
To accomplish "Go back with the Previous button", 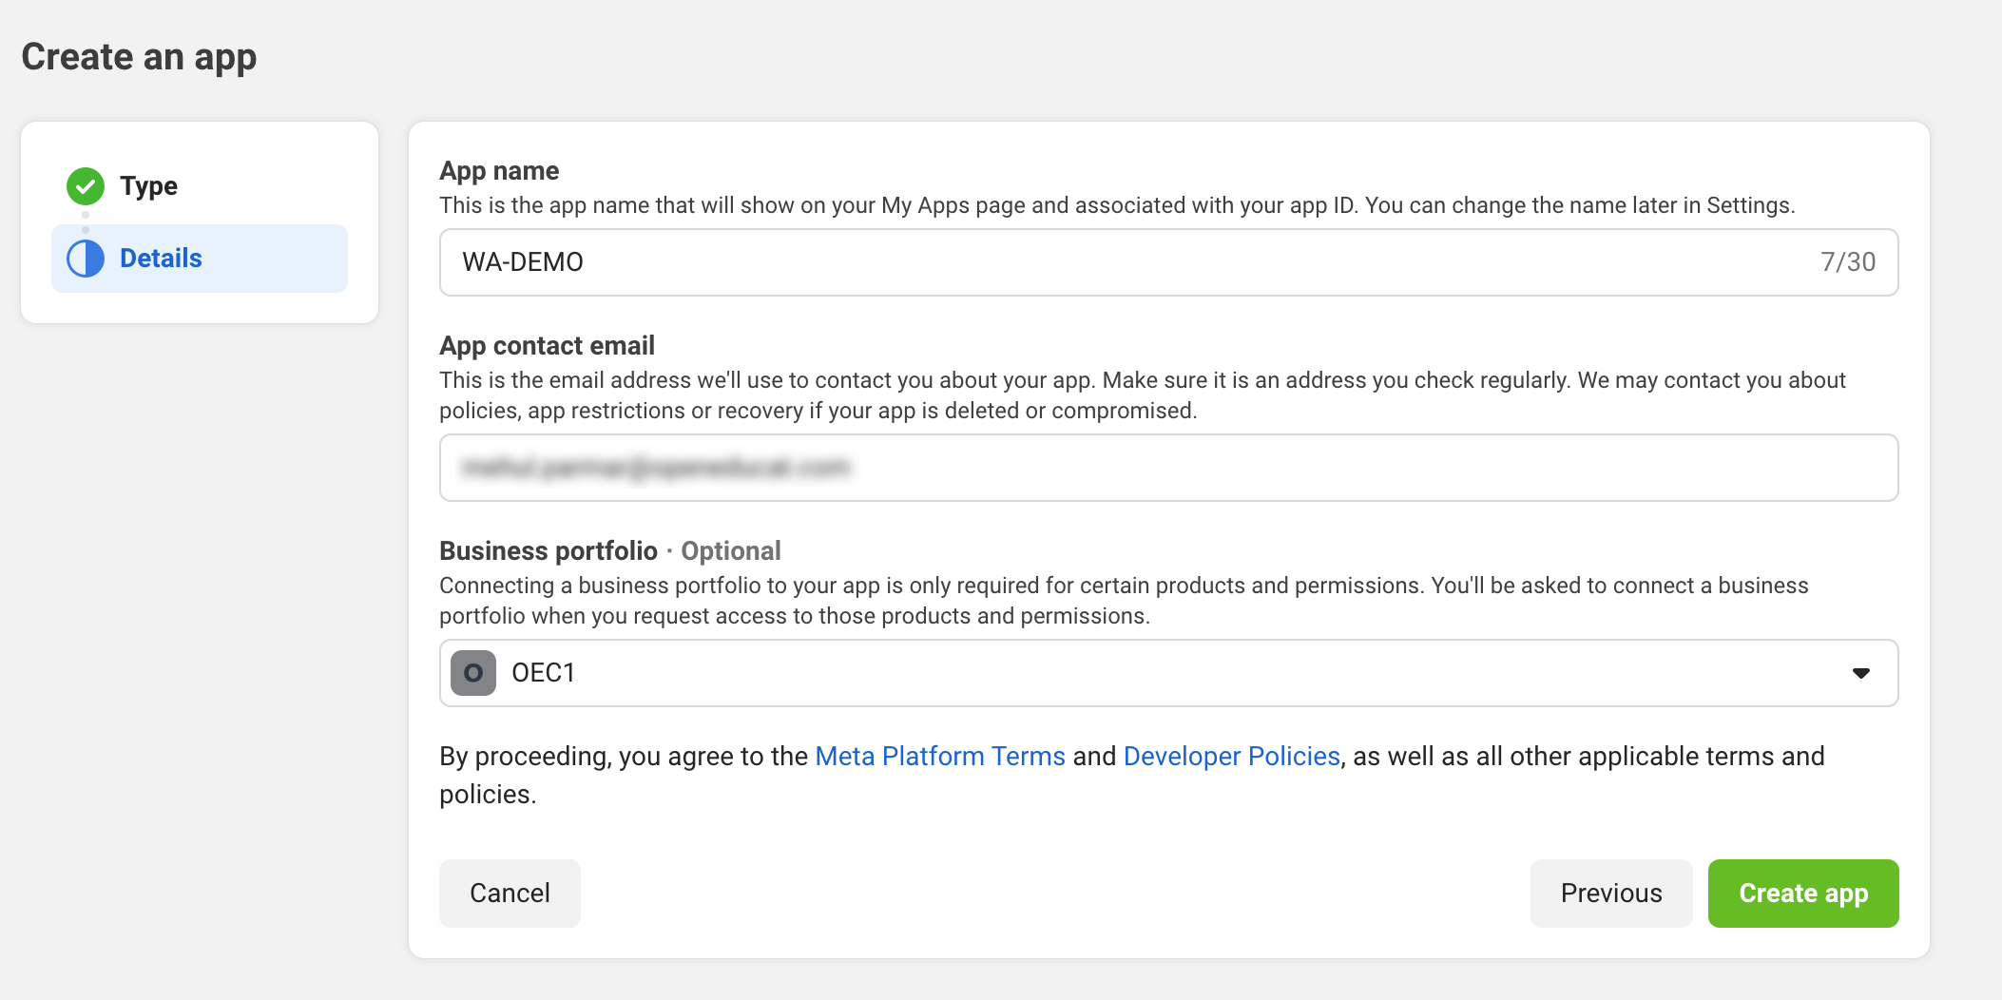I will [1611, 894].
